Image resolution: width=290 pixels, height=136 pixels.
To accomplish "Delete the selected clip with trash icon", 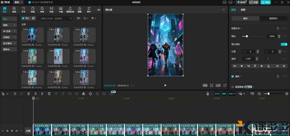I will point(49,94).
